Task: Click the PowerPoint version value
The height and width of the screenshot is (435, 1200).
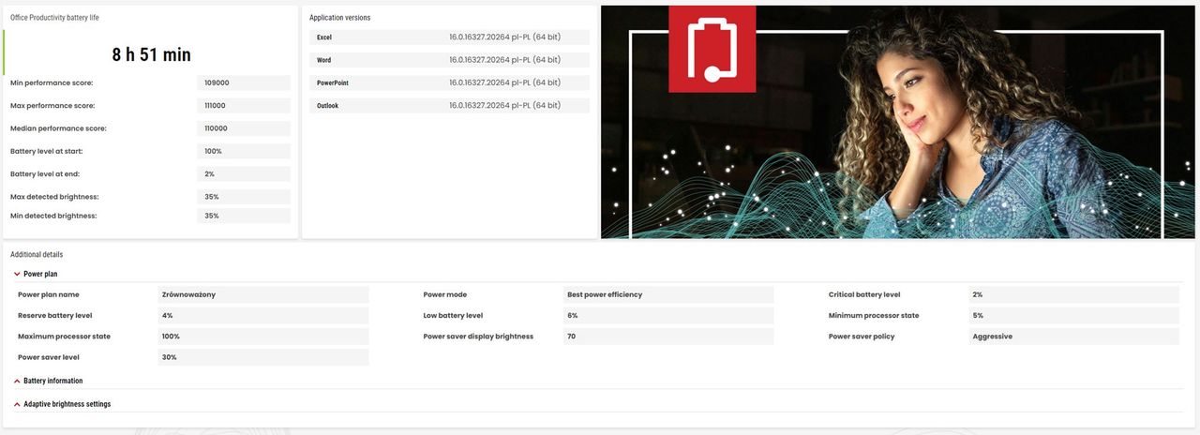Action: 504,82
